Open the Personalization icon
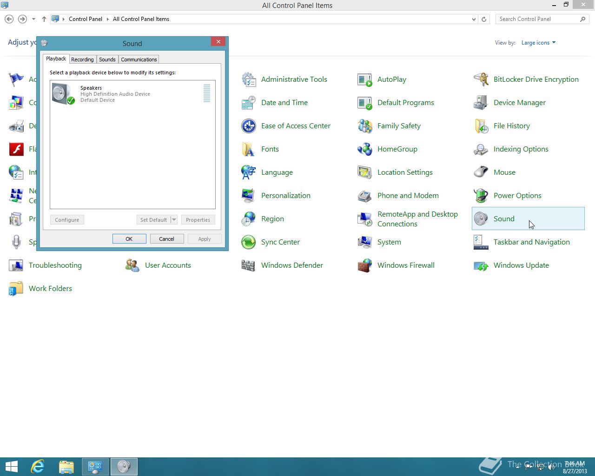This screenshot has height=476, width=595. (249, 196)
